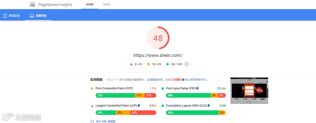This screenshot has height=123, width=316.
Task: Click the 43% red segment of LCP bar
Action: [x=143, y=112]
